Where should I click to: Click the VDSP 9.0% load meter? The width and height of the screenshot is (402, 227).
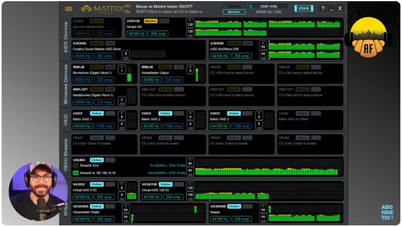(x=269, y=6)
